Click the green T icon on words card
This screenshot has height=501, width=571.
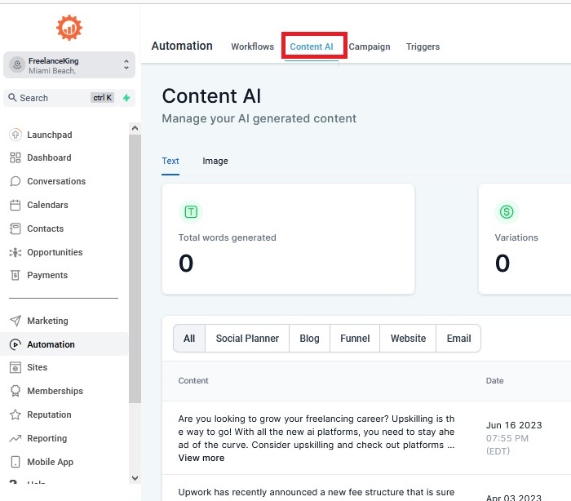[191, 211]
